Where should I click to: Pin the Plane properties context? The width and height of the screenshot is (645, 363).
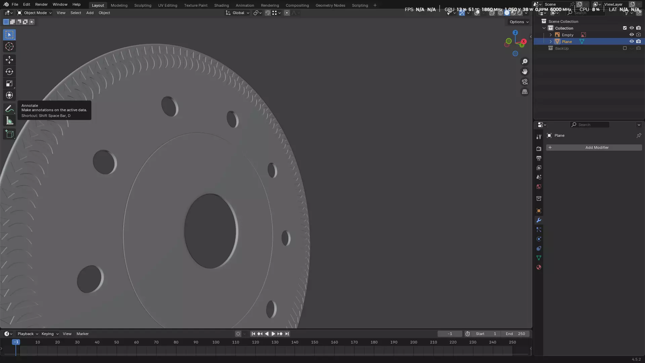[639, 135]
